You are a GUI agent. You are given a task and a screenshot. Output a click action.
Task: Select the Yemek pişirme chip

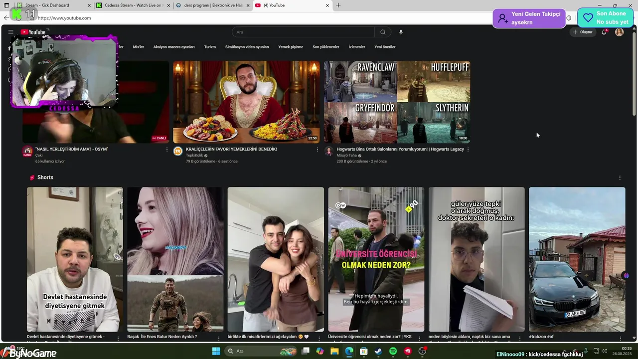coord(291,47)
